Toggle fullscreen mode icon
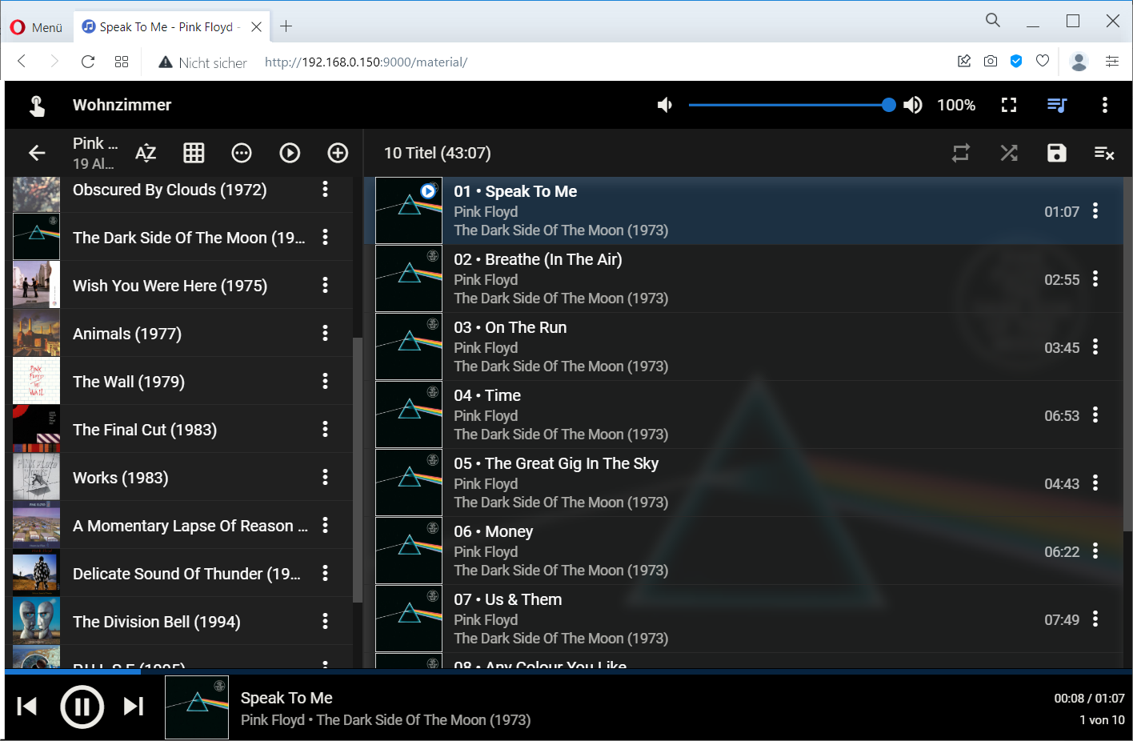The width and height of the screenshot is (1133, 741). [x=1009, y=105]
